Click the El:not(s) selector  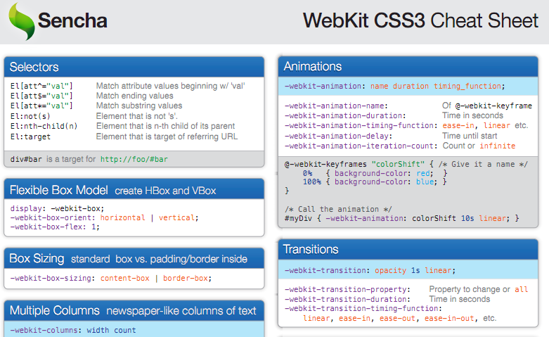(30, 116)
